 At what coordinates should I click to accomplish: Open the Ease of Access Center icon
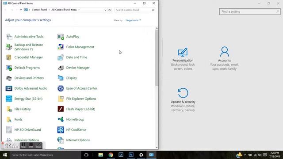[x=61, y=88]
